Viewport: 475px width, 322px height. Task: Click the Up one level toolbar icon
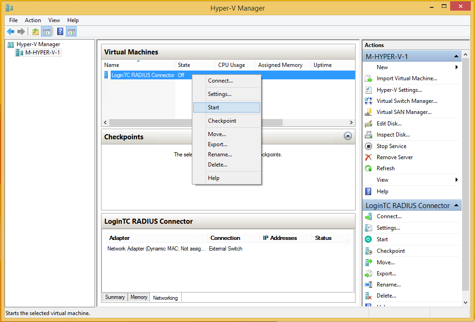pyautogui.click(x=36, y=31)
